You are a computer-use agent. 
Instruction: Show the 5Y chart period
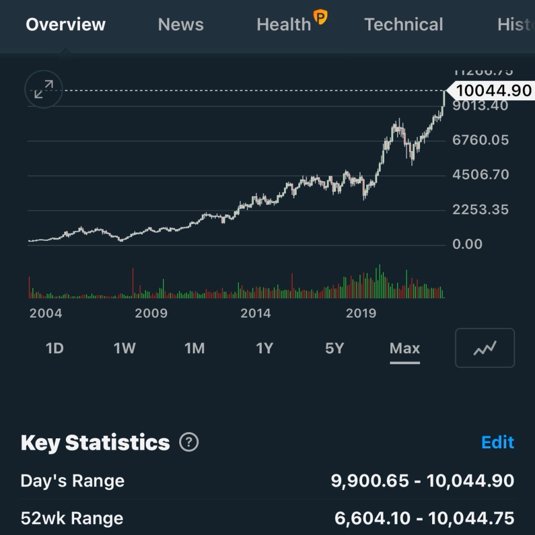[x=334, y=348]
